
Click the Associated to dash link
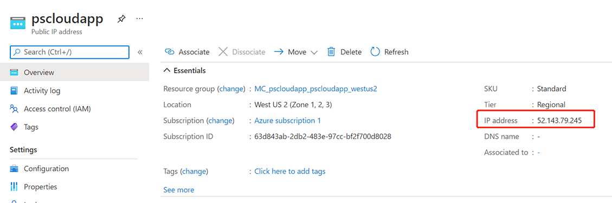pos(539,153)
